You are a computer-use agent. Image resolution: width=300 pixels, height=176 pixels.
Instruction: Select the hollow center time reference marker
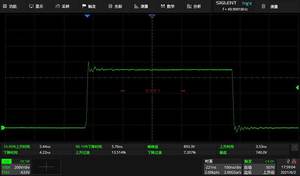[152, 16]
